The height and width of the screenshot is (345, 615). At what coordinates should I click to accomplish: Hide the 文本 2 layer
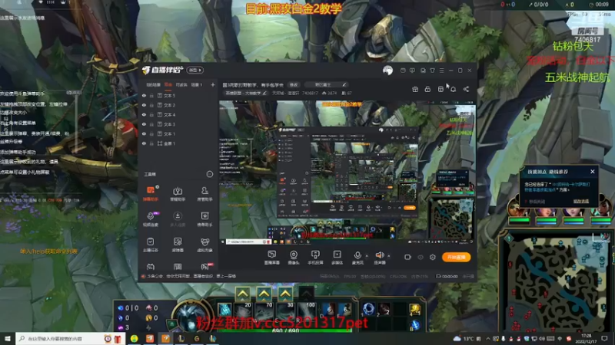pyautogui.click(x=144, y=105)
